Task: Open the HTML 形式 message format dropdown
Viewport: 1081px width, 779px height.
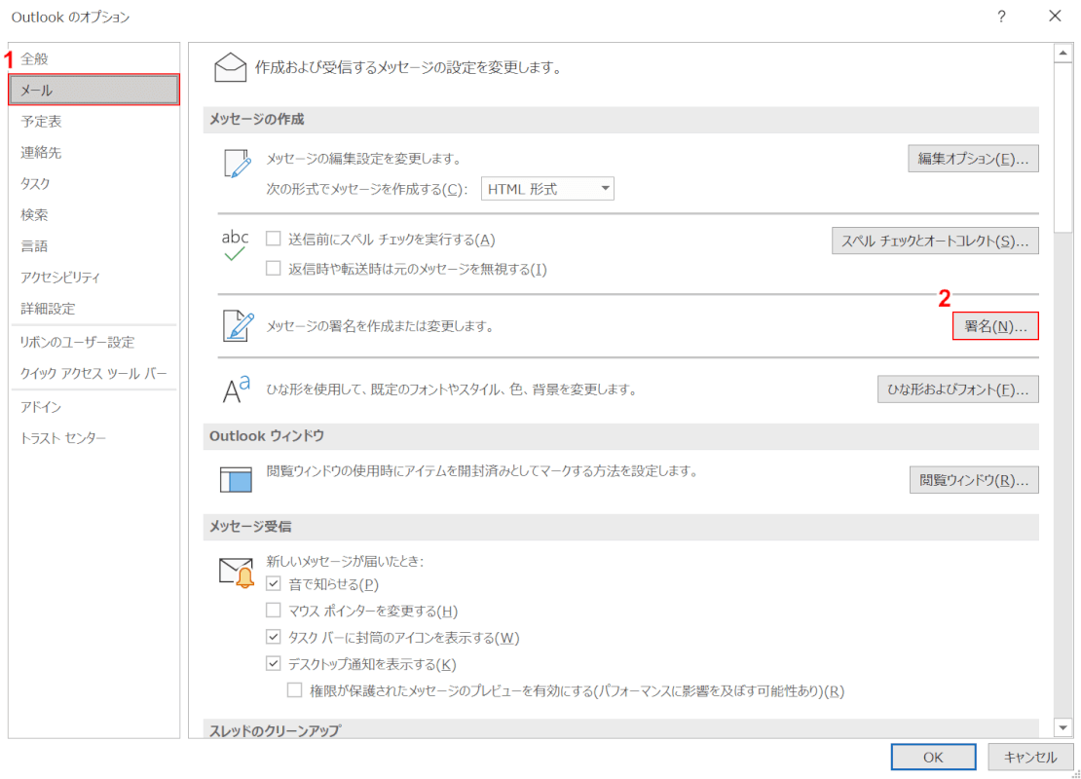Action: [x=547, y=189]
